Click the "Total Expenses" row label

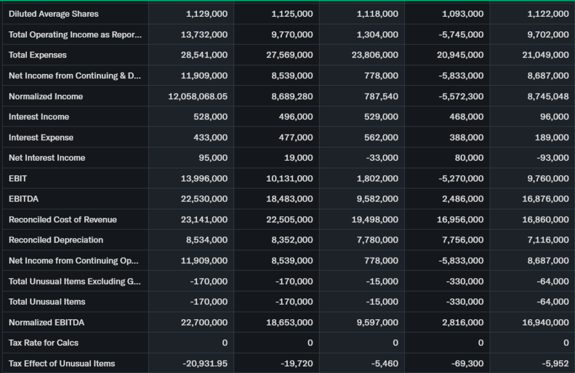click(x=38, y=55)
